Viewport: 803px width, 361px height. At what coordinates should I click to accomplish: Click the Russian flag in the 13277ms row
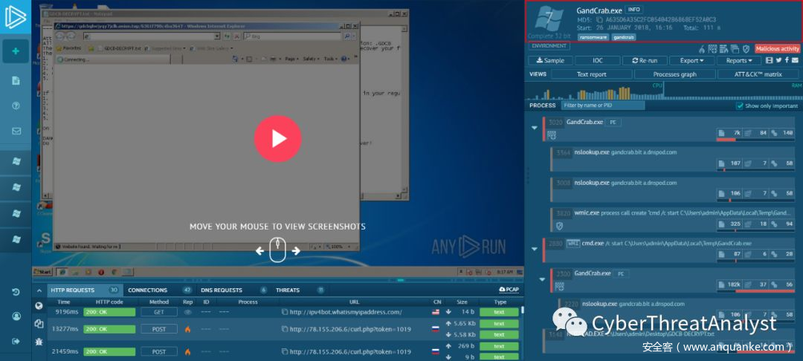click(436, 329)
